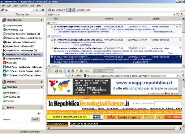Click the flag icon on La Rivoluzione digitale row
This screenshot has width=185, height=134.
click(180, 27)
